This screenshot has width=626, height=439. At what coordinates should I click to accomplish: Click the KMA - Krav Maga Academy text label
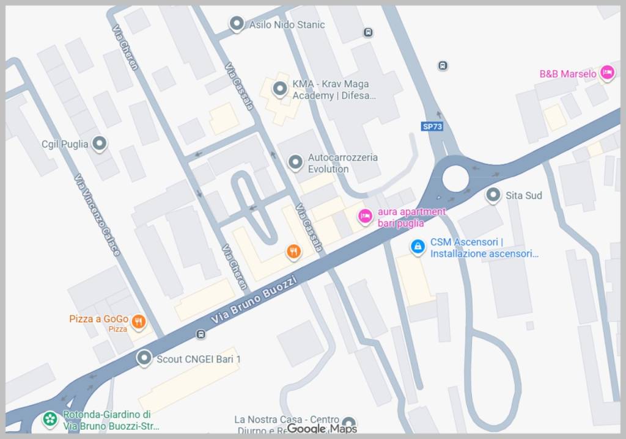(331, 84)
